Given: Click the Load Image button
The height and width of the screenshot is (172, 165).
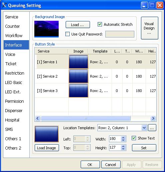Looking at the screenshot, I should click(x=47, y=148).
